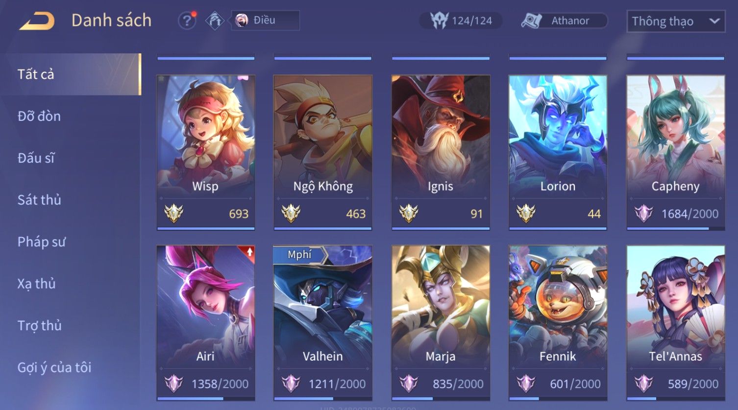Open the Điều player selector box
738x410 pixels.
click(x=265, y=21)
